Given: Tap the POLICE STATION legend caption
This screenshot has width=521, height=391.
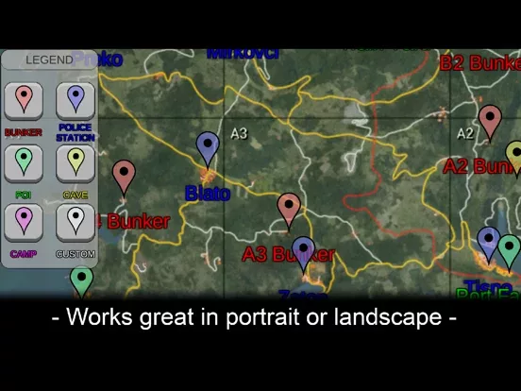Looking at the screenshot, I should click(76, 132).
